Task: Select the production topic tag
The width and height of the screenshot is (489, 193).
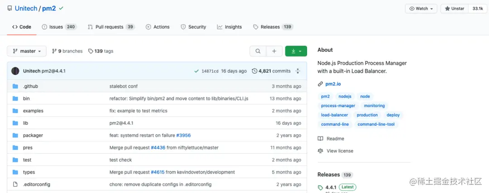Action: (367, 115)
